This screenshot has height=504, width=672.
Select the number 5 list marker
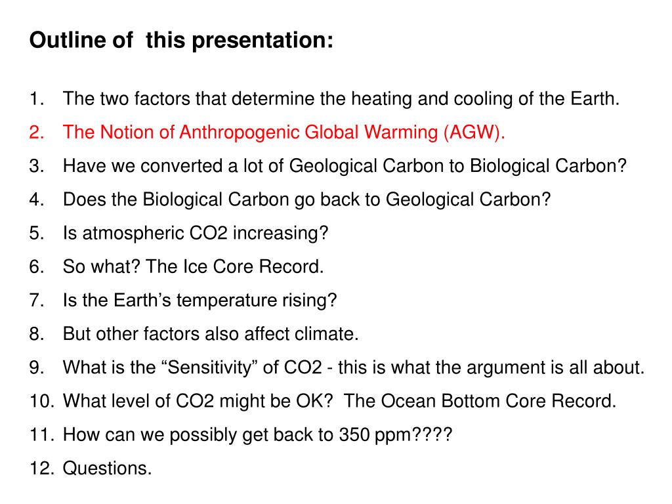point(37,233)
